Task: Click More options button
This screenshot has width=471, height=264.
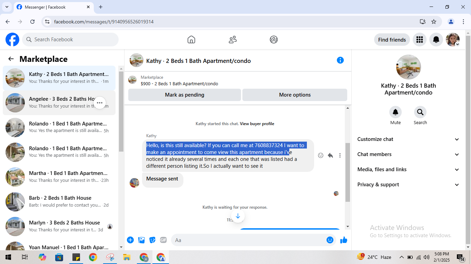Action: (x=295, y=95)
